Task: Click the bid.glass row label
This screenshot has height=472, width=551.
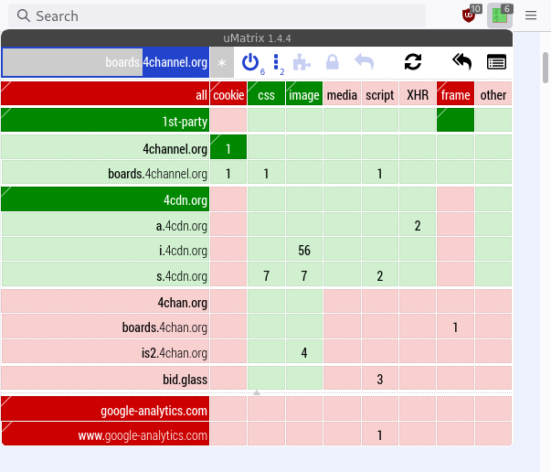Action: click(105, 378)
